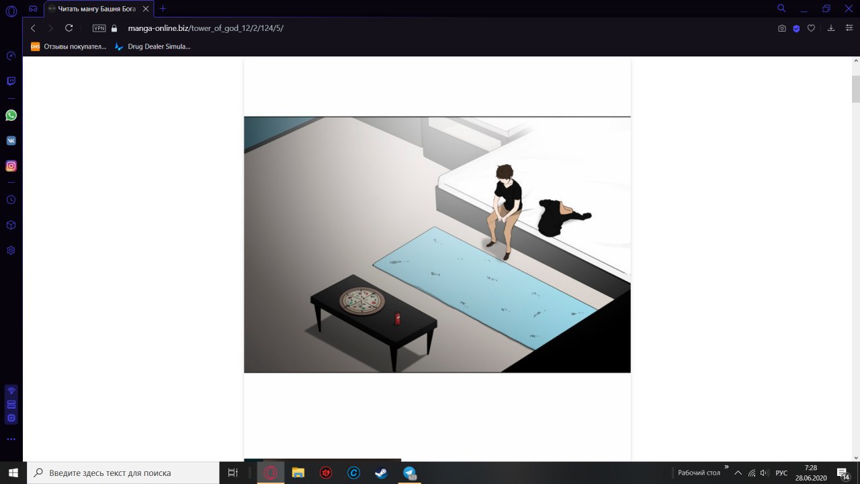This screenshot has height=484, width=860.
Task: Open the search in tabs magnifier
Action: click(x=781, y=9)
